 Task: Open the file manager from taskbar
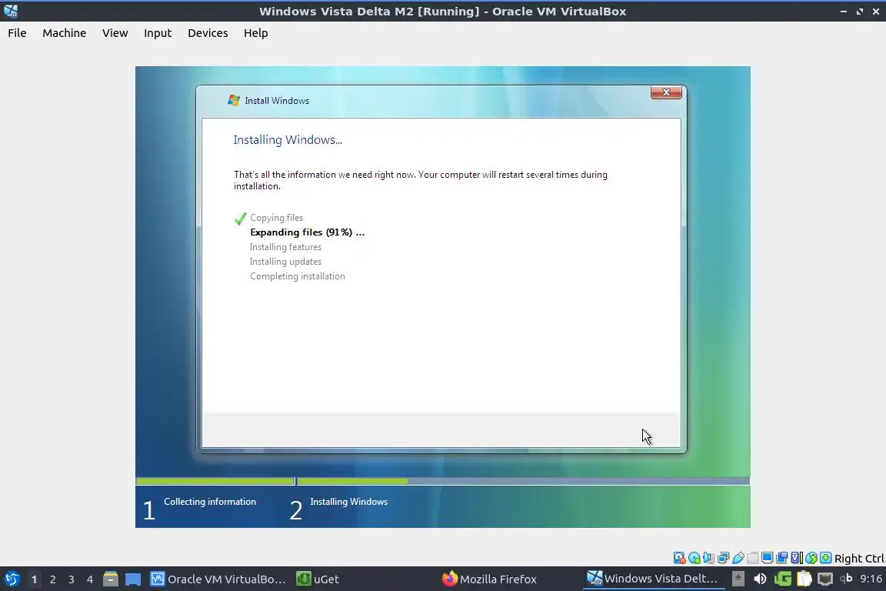point(111,579)
